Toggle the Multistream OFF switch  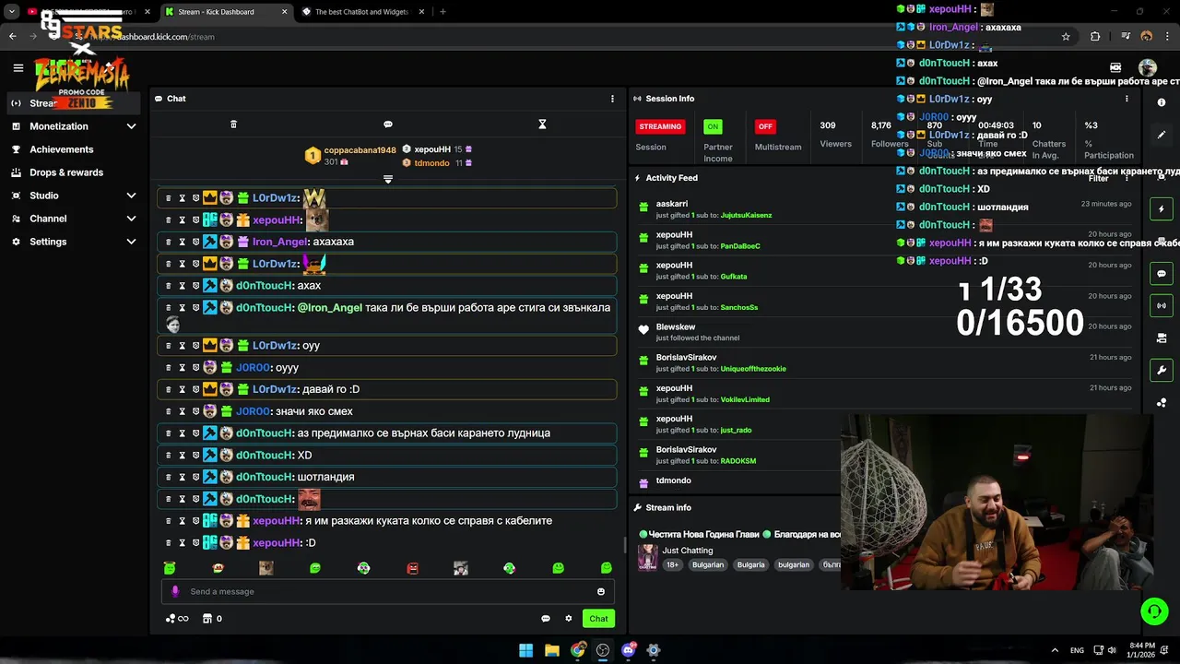764,126
